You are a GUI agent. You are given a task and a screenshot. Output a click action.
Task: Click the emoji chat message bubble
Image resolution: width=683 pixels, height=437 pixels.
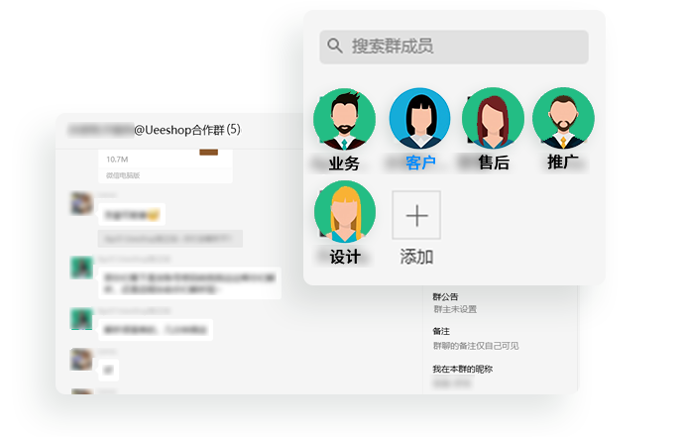pyautogui.click(x=133, y=213)
